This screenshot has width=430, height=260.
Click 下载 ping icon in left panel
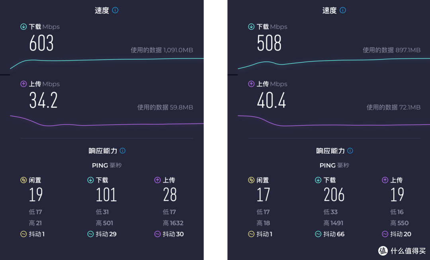tap(90, 180)
